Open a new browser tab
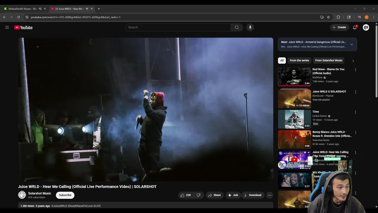378x213 pixels. pos(99,9)
